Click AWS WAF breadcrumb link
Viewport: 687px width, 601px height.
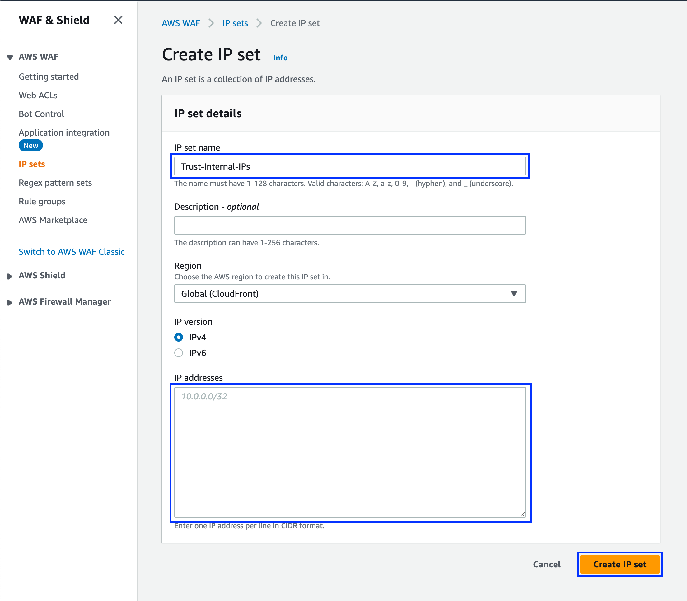pyautogui.click(x=181, y=23)
